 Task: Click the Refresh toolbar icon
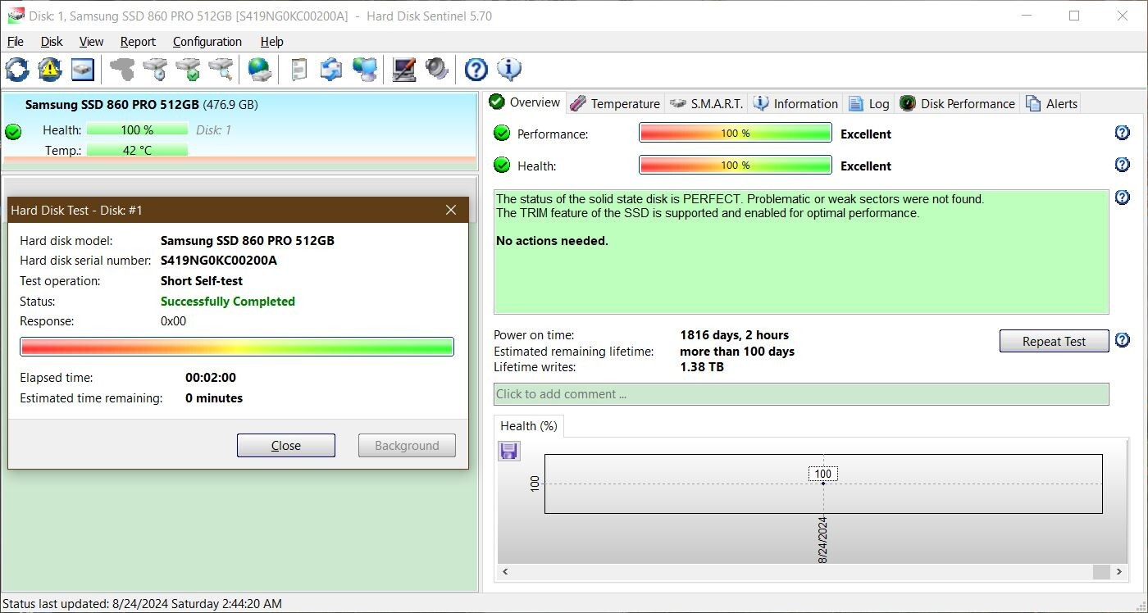pyautogui.click(x=17, y=70)
